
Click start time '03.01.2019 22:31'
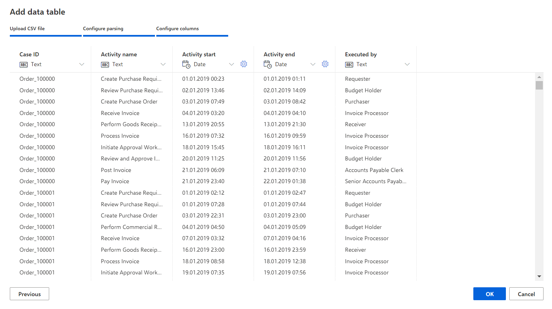coord(203,215)
